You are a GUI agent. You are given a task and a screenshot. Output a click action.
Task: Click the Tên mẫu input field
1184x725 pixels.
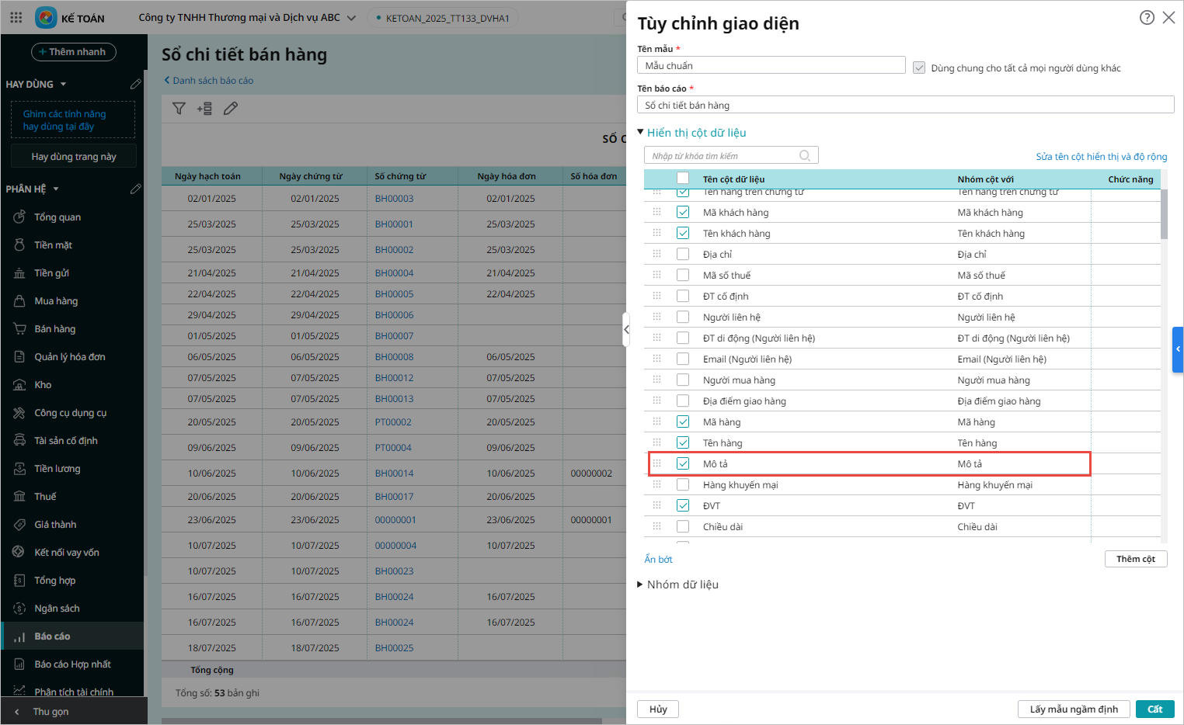pos(771,65)
